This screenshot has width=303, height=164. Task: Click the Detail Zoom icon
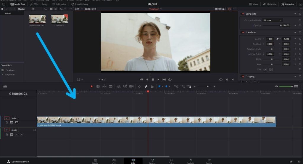tap(183, 87)
